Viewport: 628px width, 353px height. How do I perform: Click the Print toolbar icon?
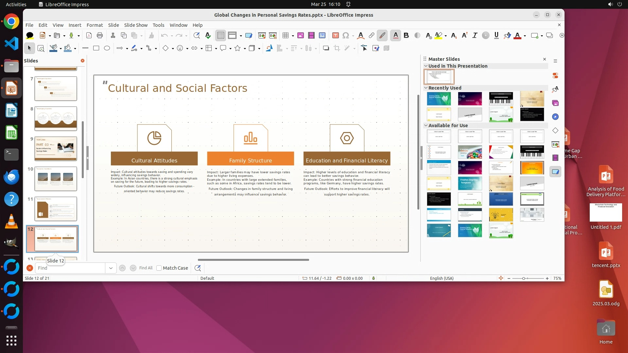click(100, 35)
